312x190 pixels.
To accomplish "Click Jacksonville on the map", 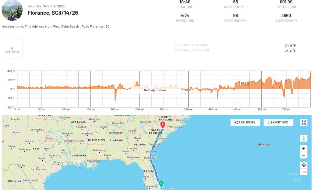I will (151, 158).
